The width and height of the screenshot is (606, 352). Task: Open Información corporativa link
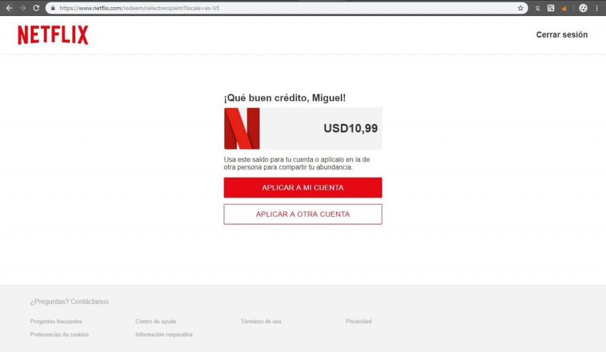(x=164, y=335)
